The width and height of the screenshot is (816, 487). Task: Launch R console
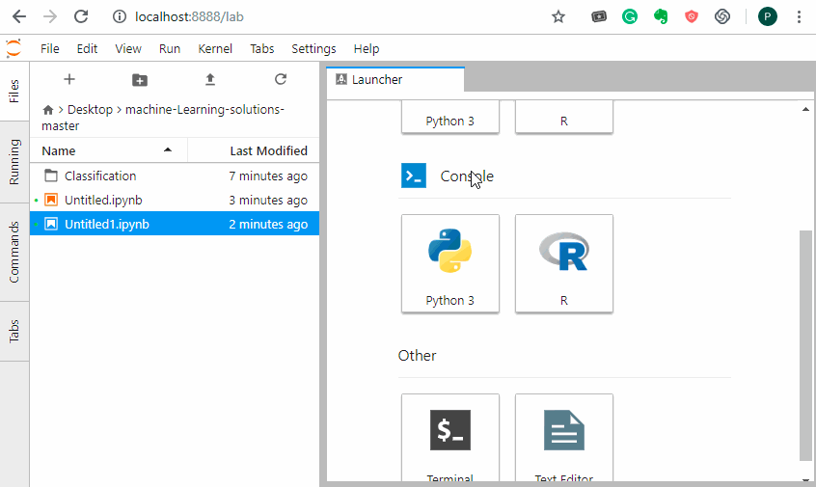[564, 263]
